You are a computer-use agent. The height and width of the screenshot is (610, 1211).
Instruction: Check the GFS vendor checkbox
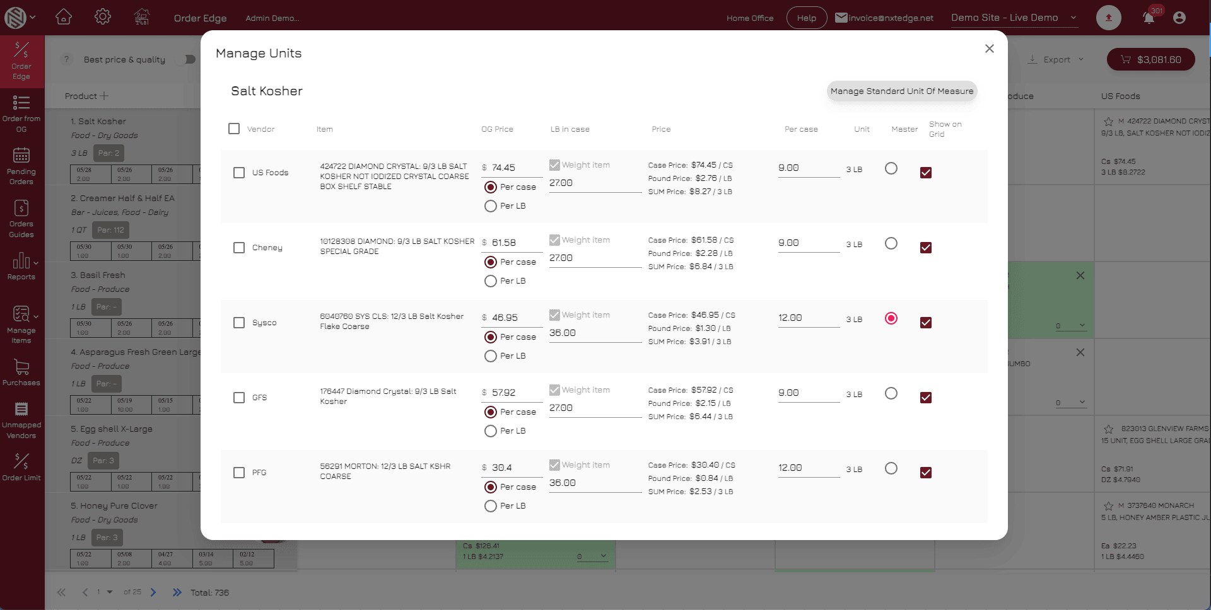click(x=239, y=398)
